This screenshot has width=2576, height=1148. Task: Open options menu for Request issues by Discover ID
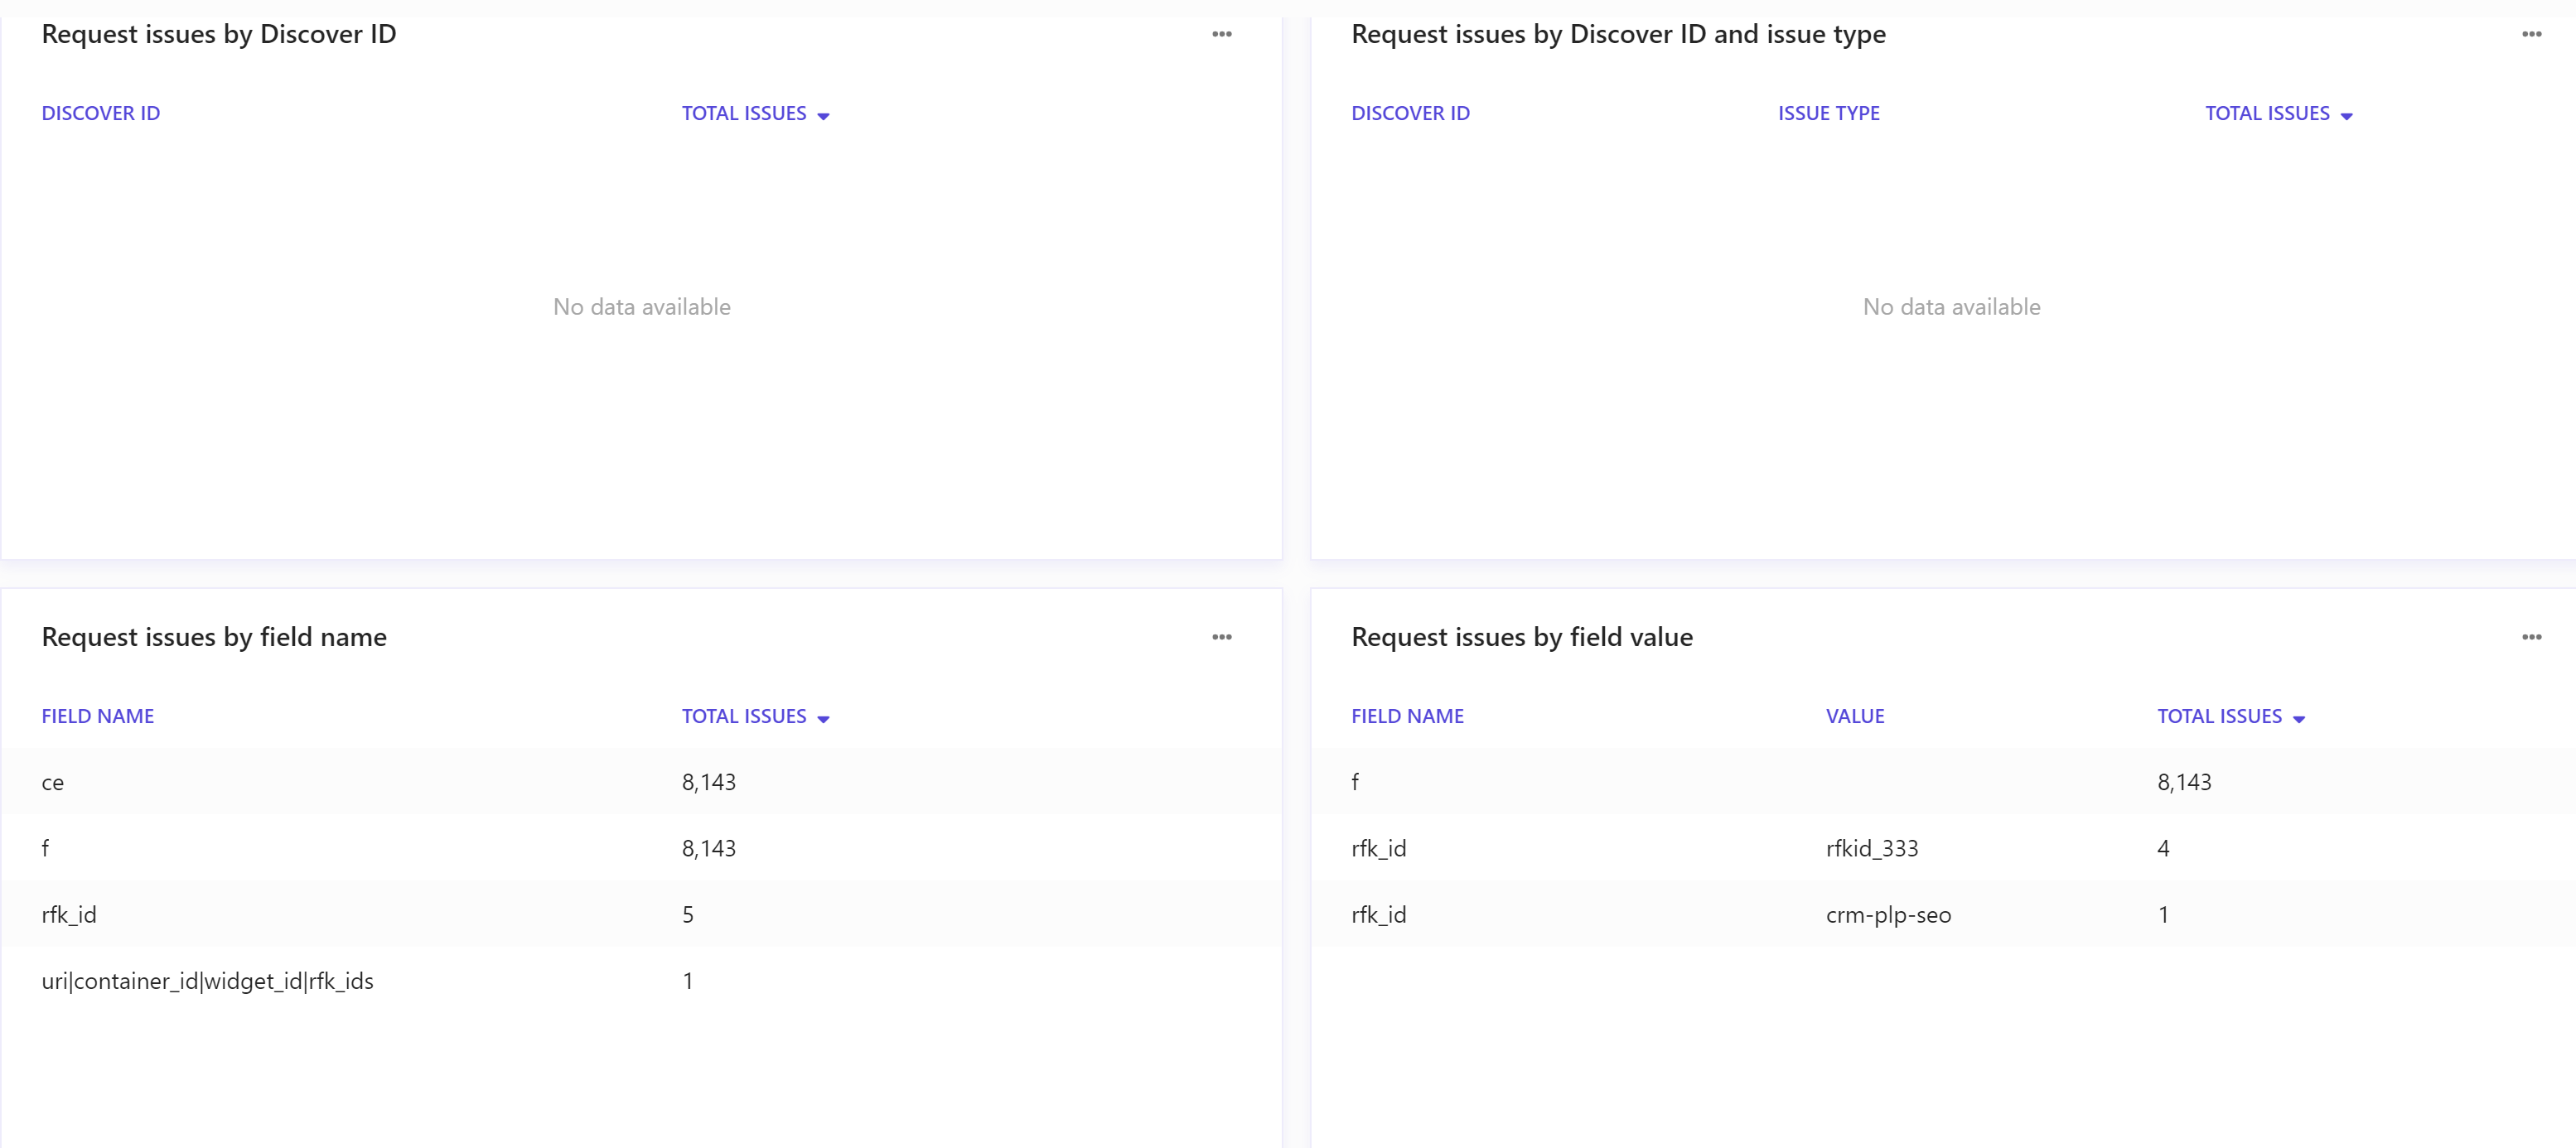[x=1221, y=34]
